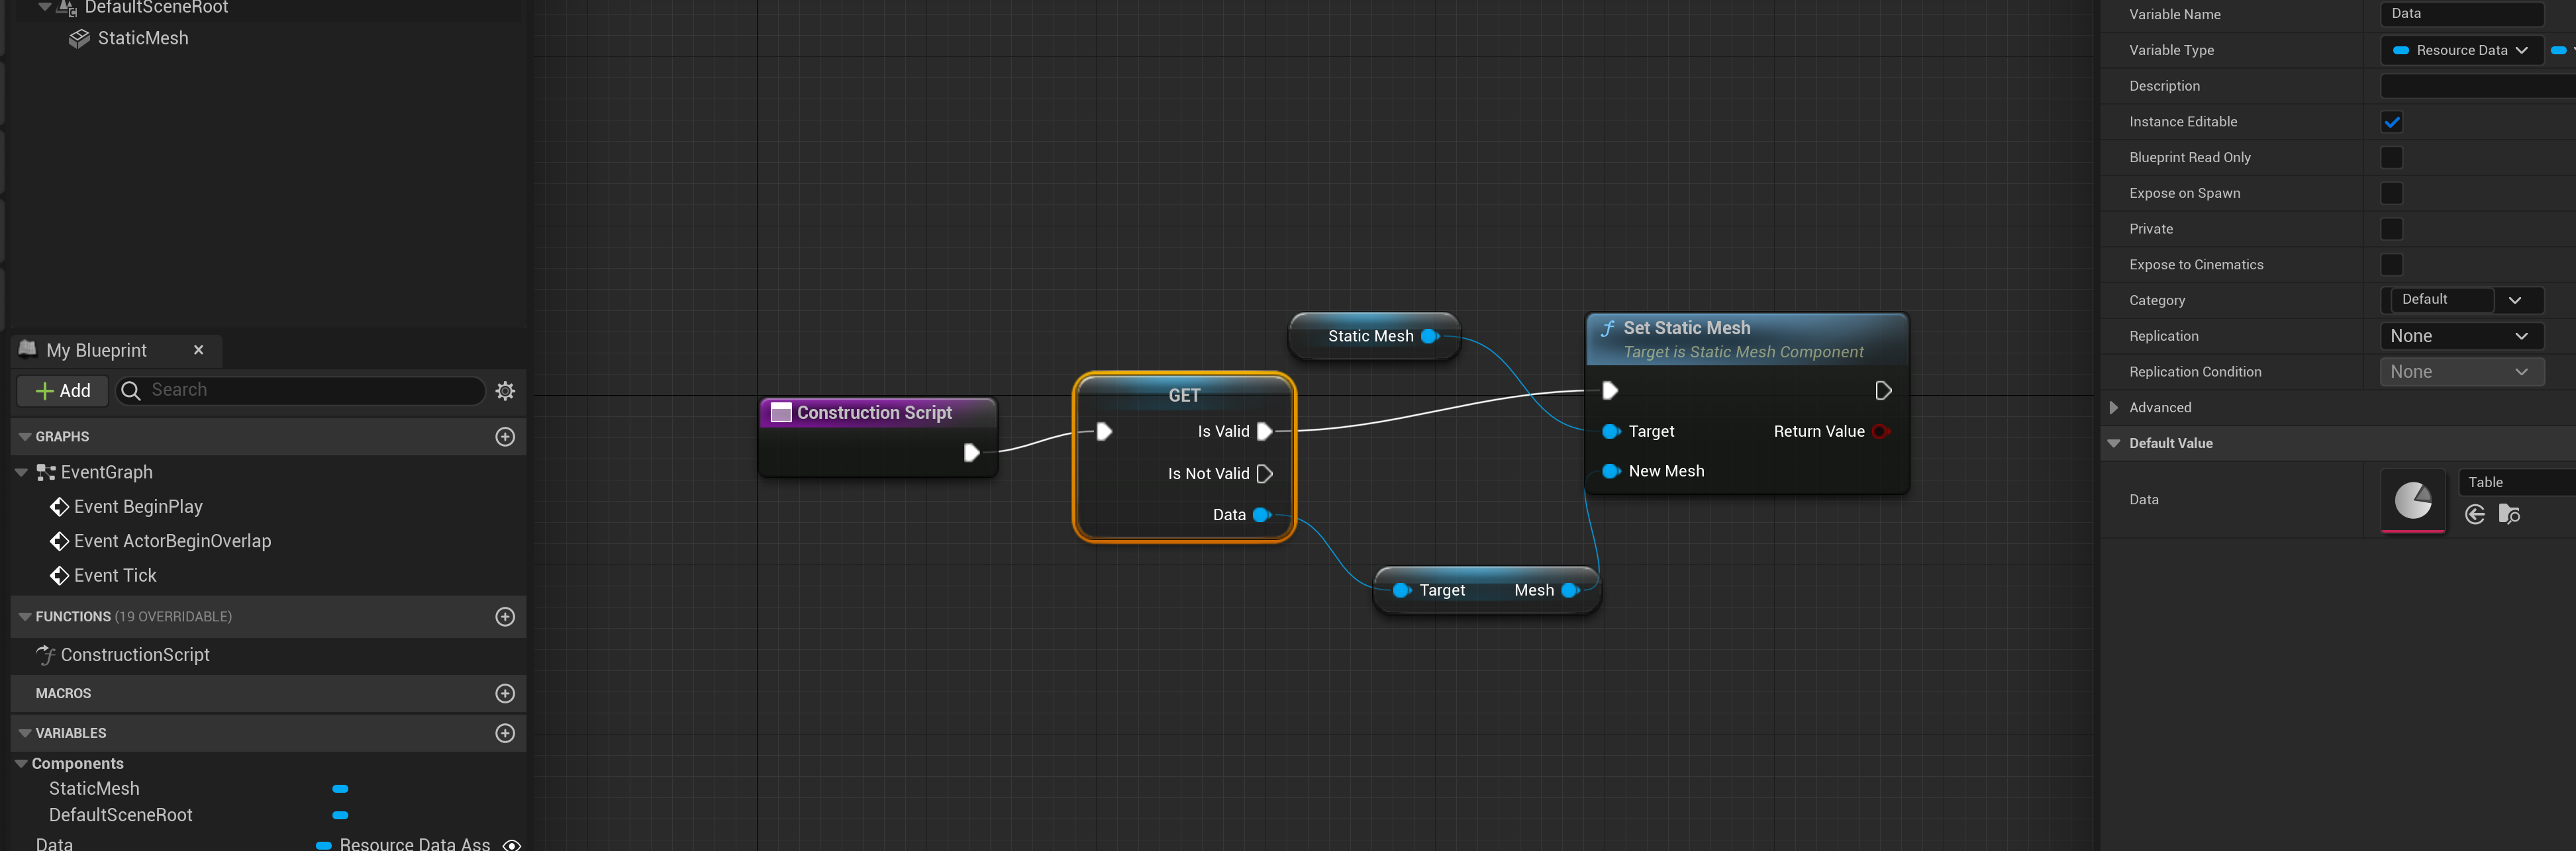Click the add new variable plus icon
Viewport: 2576px width, 851px height.
click(505, 733)
